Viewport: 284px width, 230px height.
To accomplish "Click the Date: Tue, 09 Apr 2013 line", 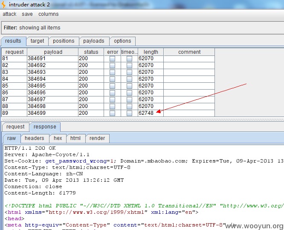I will 64,180.
